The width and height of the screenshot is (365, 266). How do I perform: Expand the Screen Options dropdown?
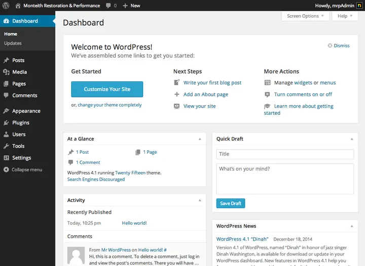tap(305, 16)
